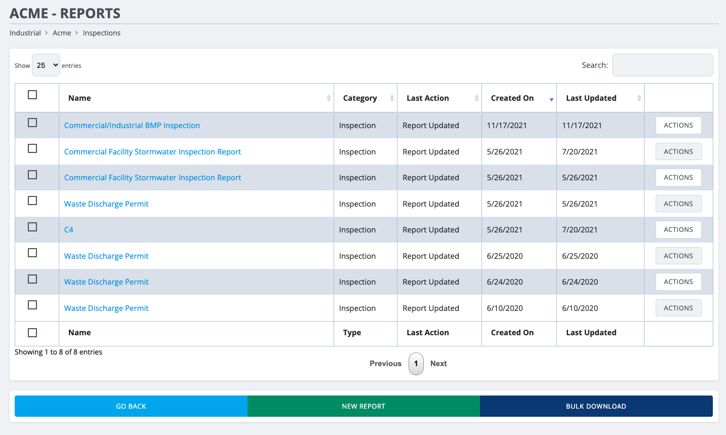The image size is (726, 435).
Task: Click the Created On date 11/17/2021 in the BMP row
Action: coord(507,126)
